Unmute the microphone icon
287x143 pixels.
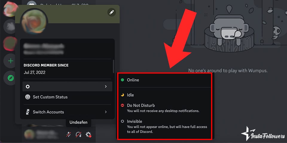(68, 135)
